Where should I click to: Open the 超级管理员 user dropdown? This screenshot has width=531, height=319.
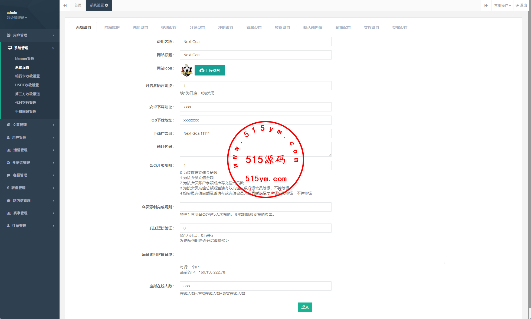pos(17,18)
